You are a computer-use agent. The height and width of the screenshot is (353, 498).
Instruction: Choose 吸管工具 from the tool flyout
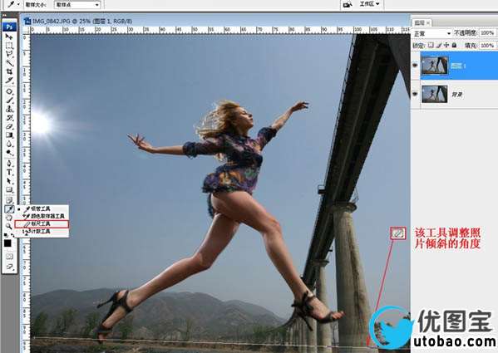pos(42,208)
